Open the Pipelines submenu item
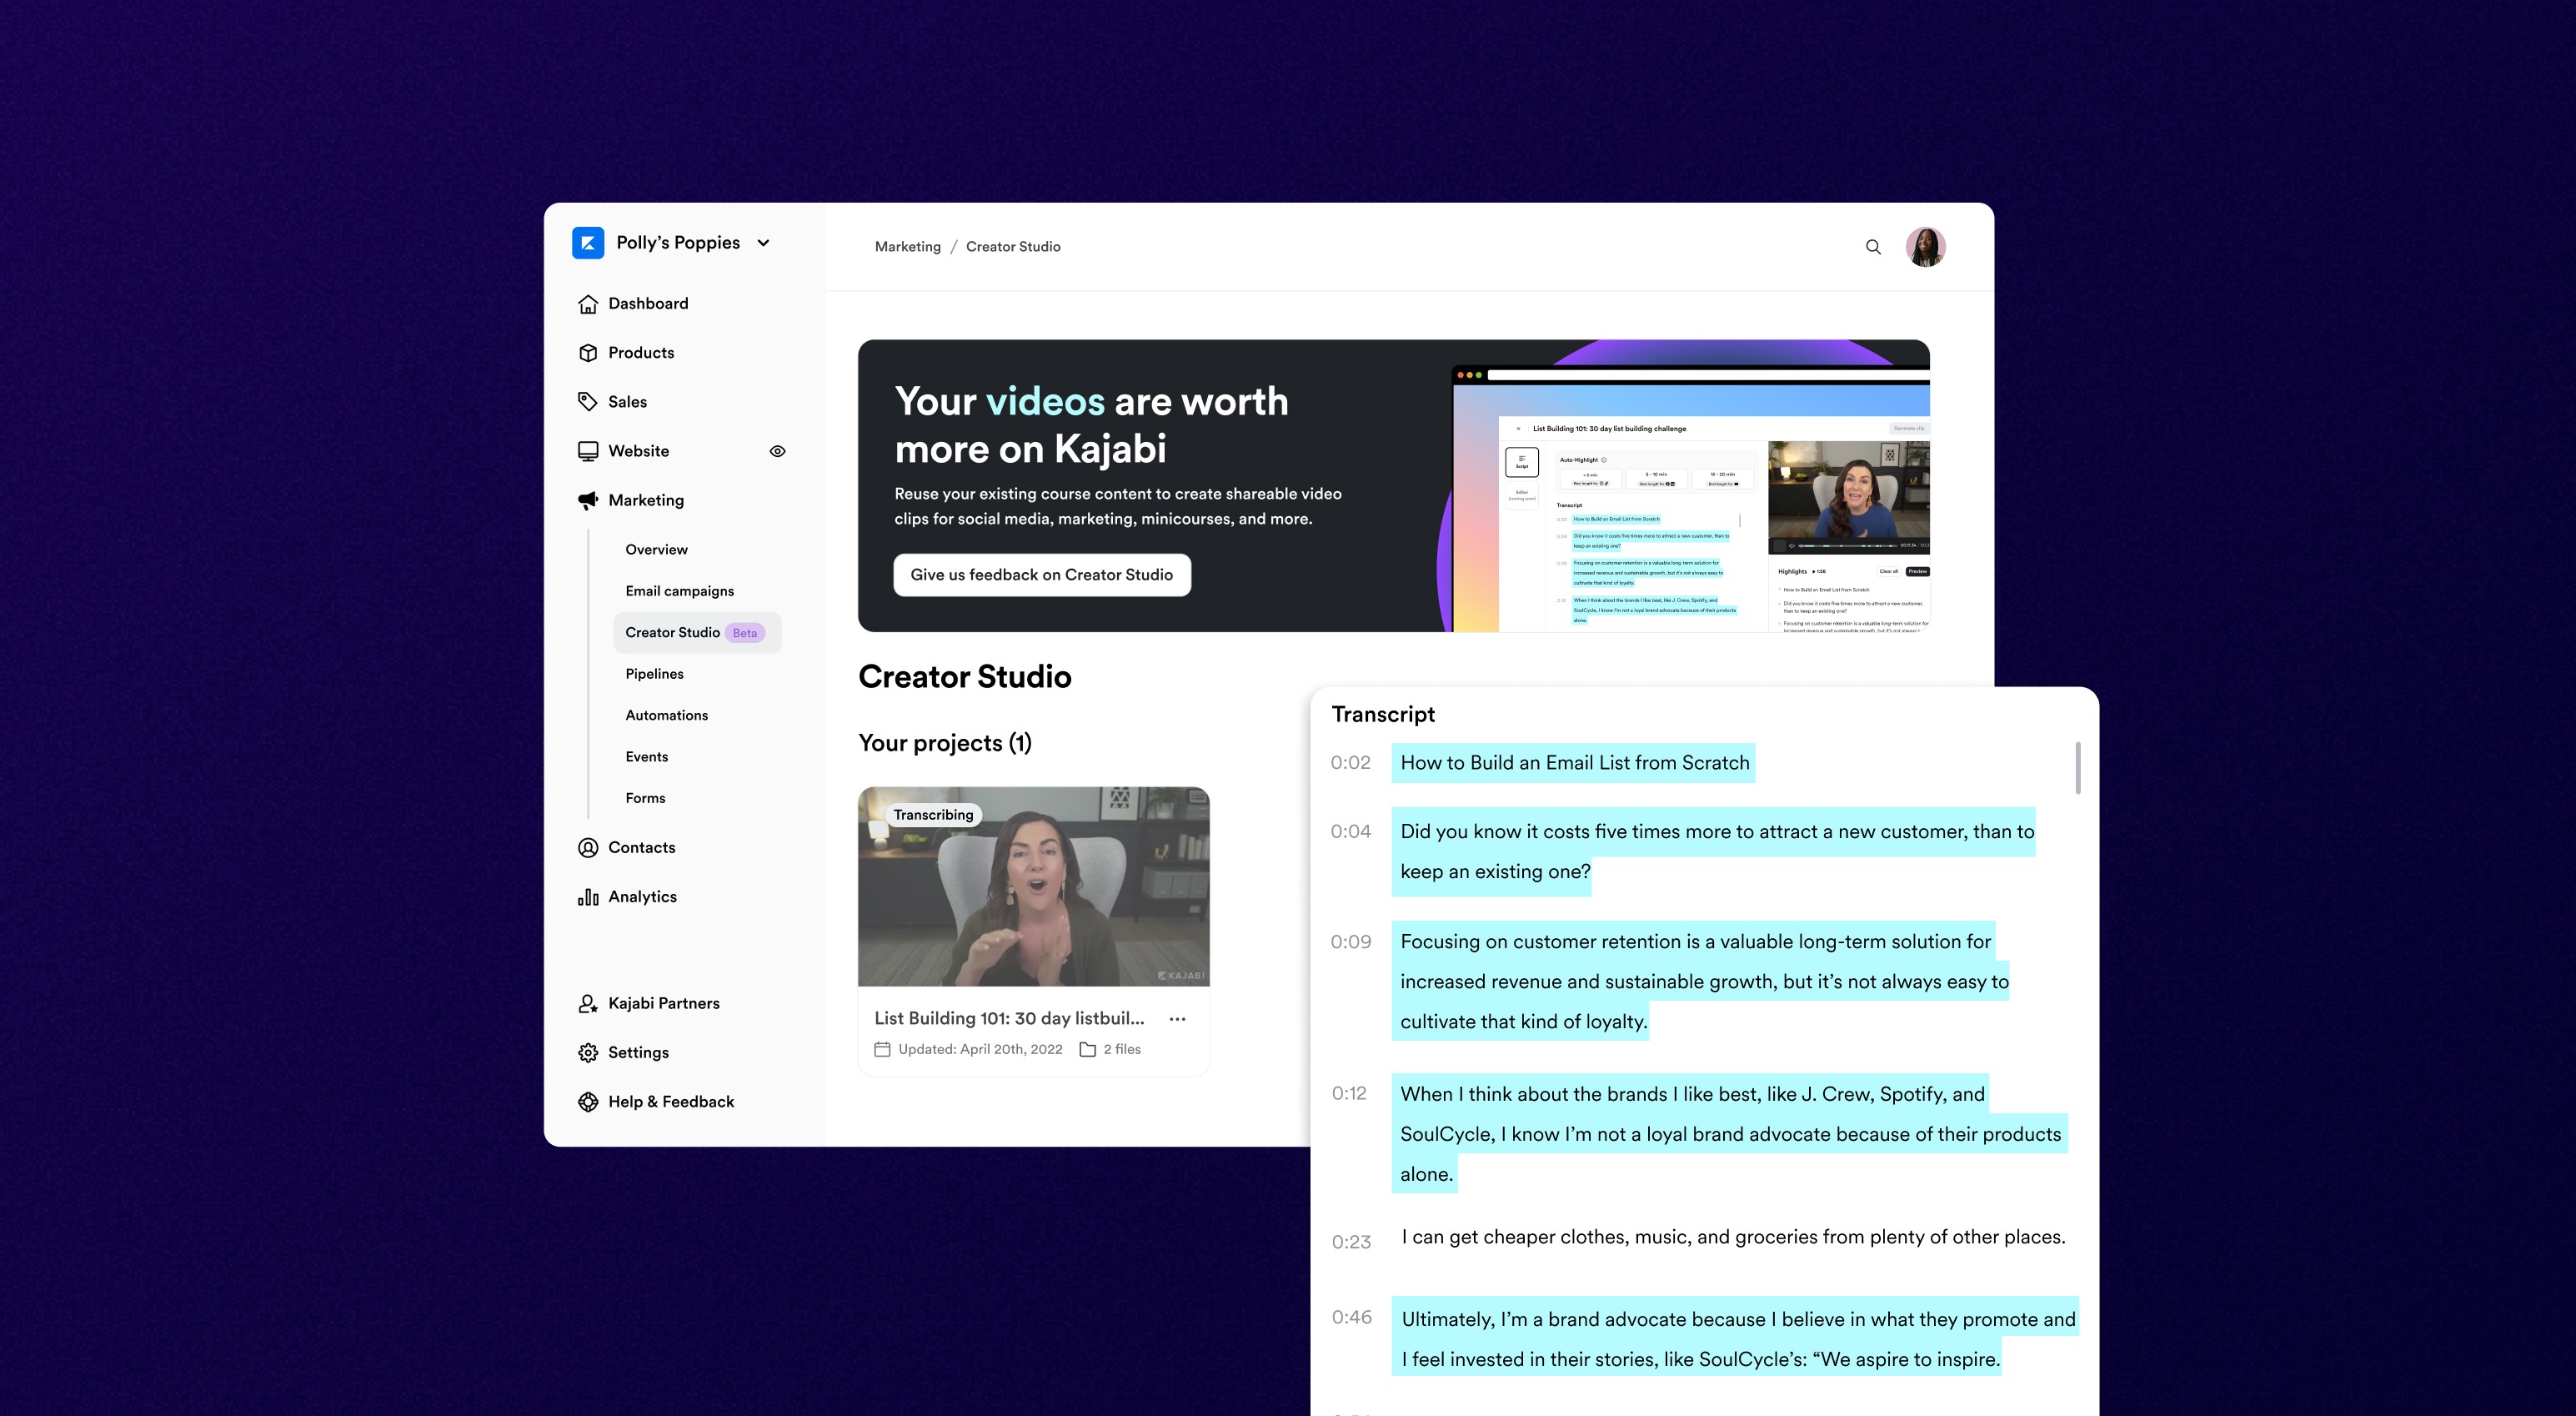The image size is (2576, 1416). [x=654, y=674]
